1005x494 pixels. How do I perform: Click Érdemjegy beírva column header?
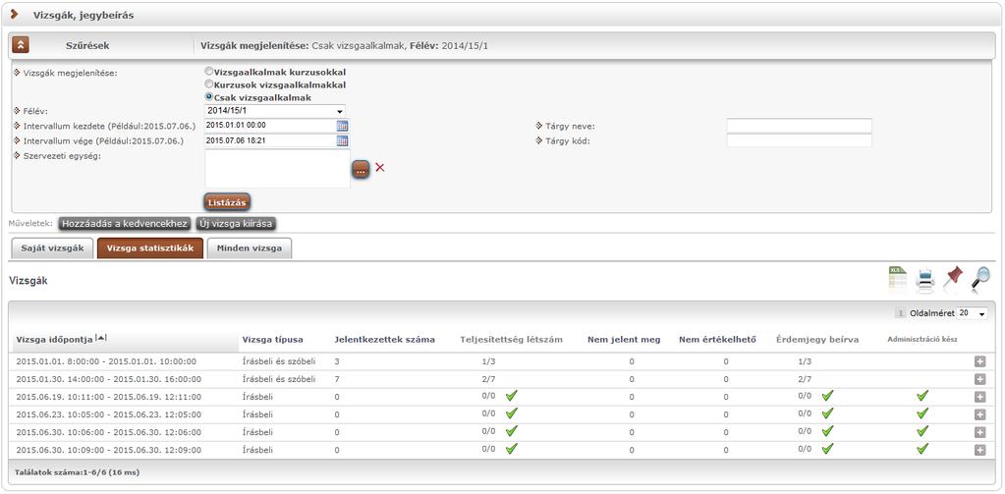tap(817, 340)
